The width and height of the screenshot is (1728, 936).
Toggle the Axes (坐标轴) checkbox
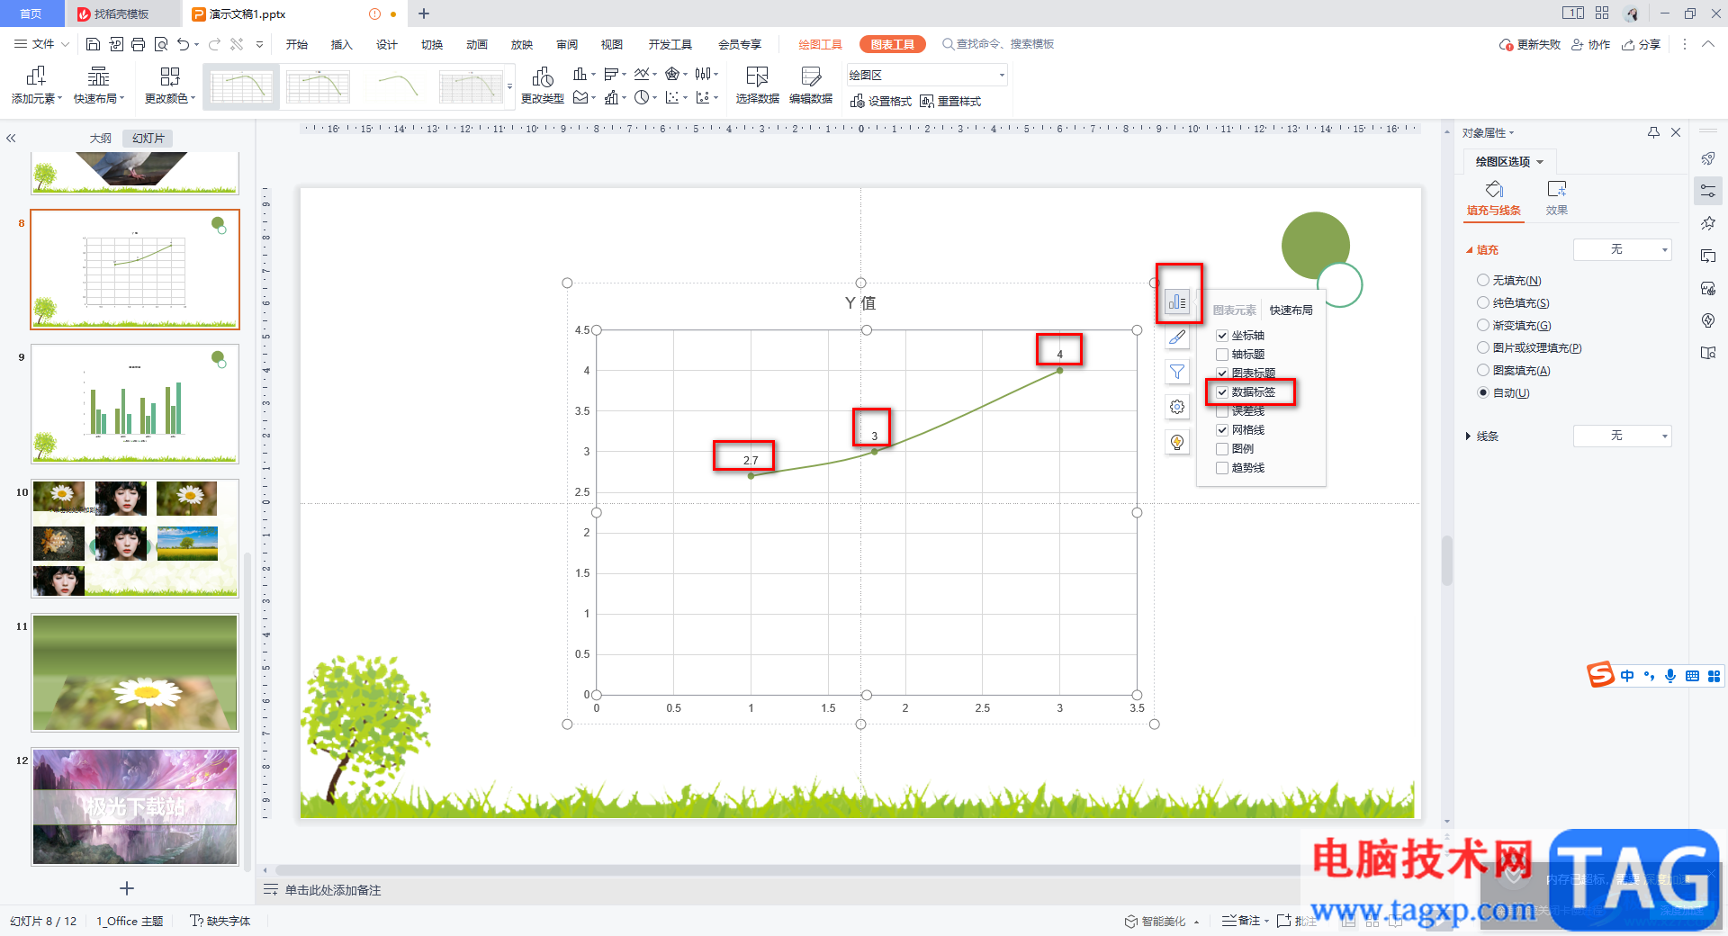point(1222,336)
